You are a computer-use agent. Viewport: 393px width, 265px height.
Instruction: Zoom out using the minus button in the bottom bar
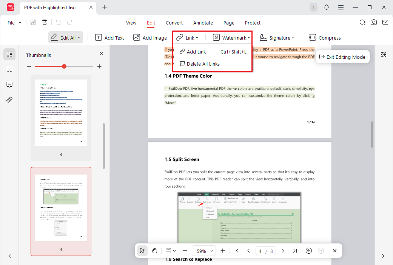click(185, 251)
